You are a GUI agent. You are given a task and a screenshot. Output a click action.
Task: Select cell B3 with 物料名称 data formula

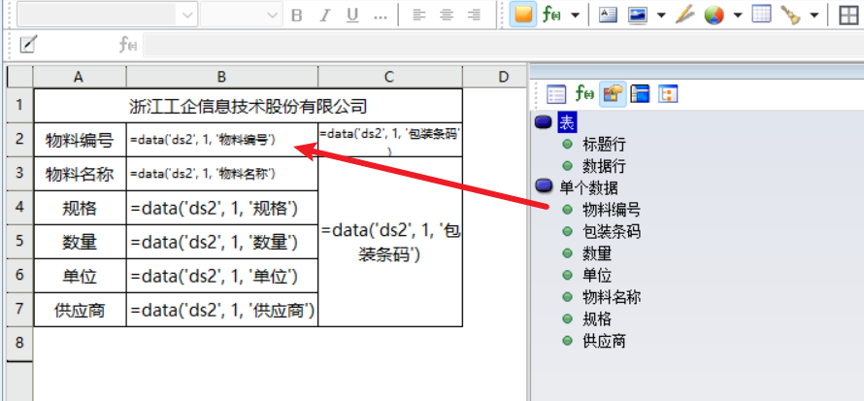coord(222,174)
